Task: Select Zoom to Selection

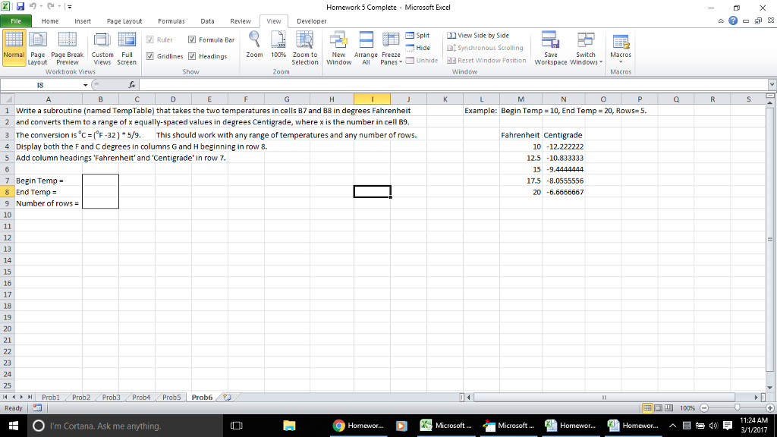Action: 304,47
